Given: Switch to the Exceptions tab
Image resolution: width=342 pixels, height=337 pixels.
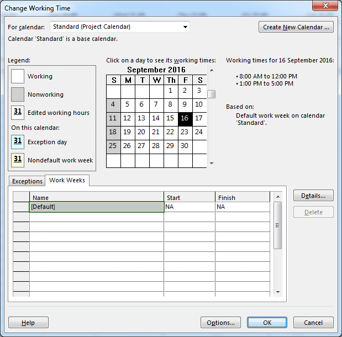Looking at the screenshot, I should 27,181.
